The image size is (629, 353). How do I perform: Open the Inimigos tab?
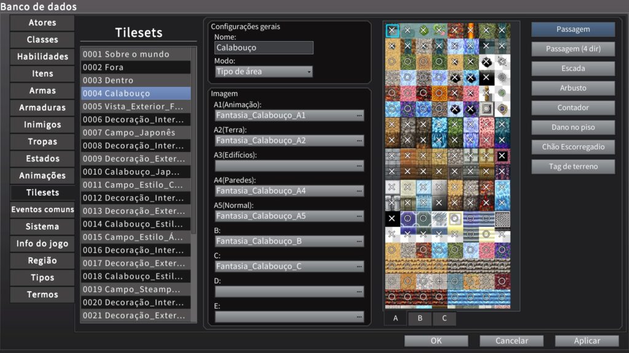[42, 124]
